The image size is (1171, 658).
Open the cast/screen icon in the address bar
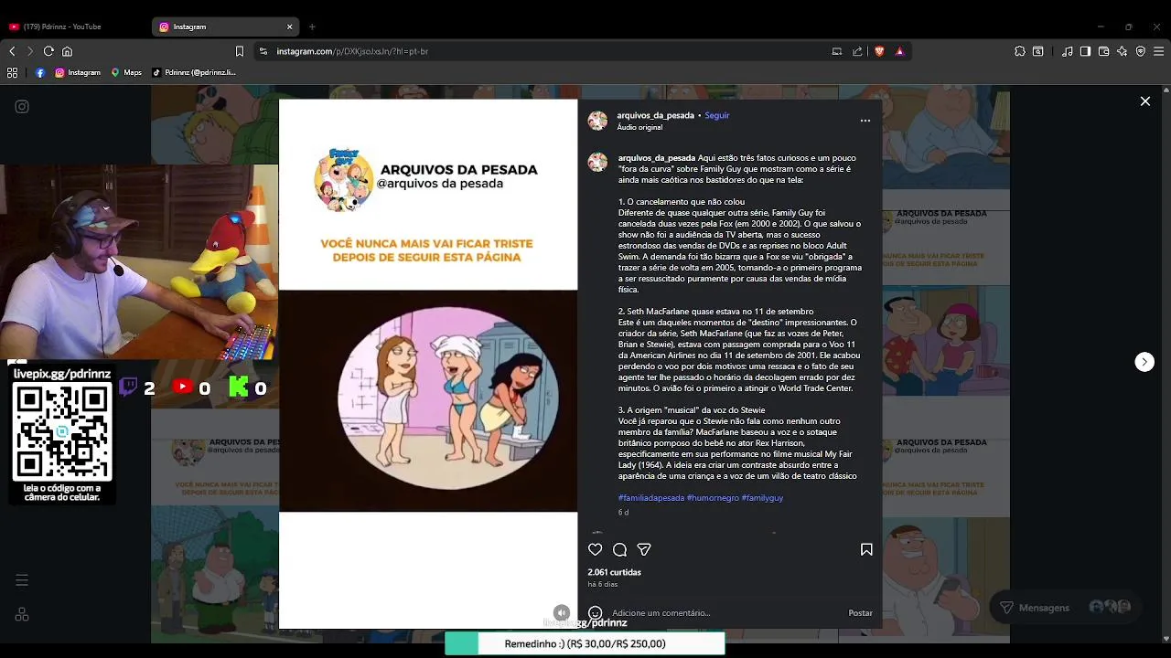tap(836, 51)
